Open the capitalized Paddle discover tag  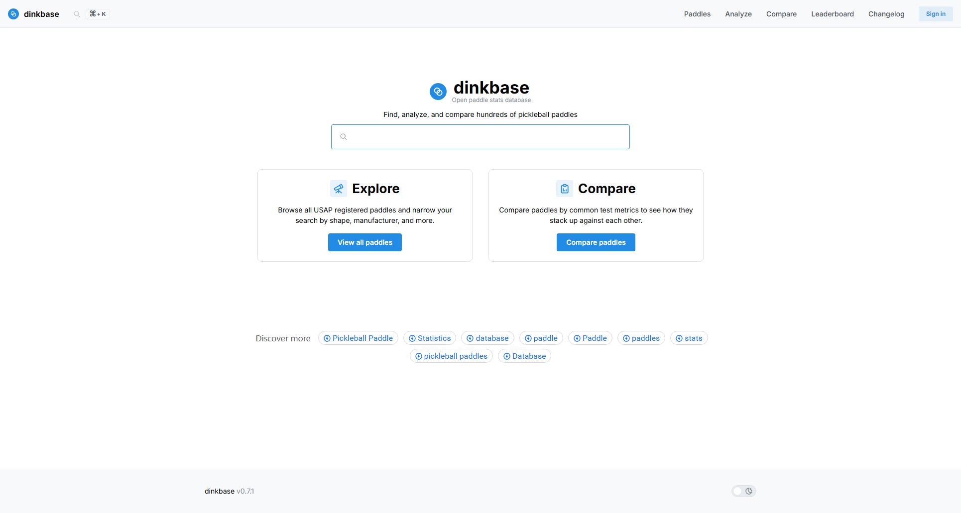590,338
